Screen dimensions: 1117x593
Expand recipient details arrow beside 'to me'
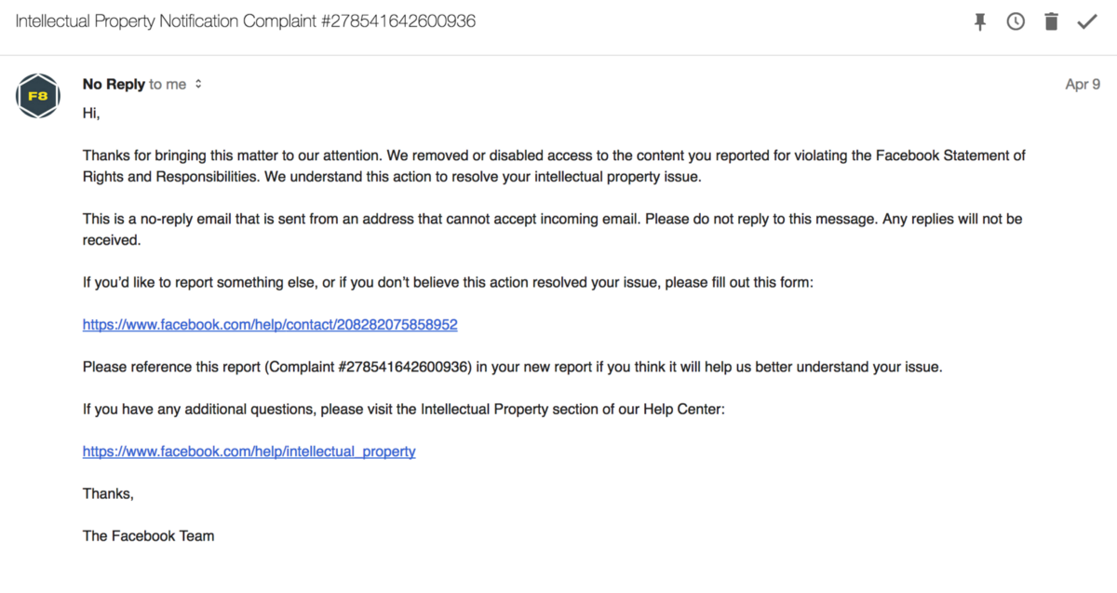tap(198, 84)
